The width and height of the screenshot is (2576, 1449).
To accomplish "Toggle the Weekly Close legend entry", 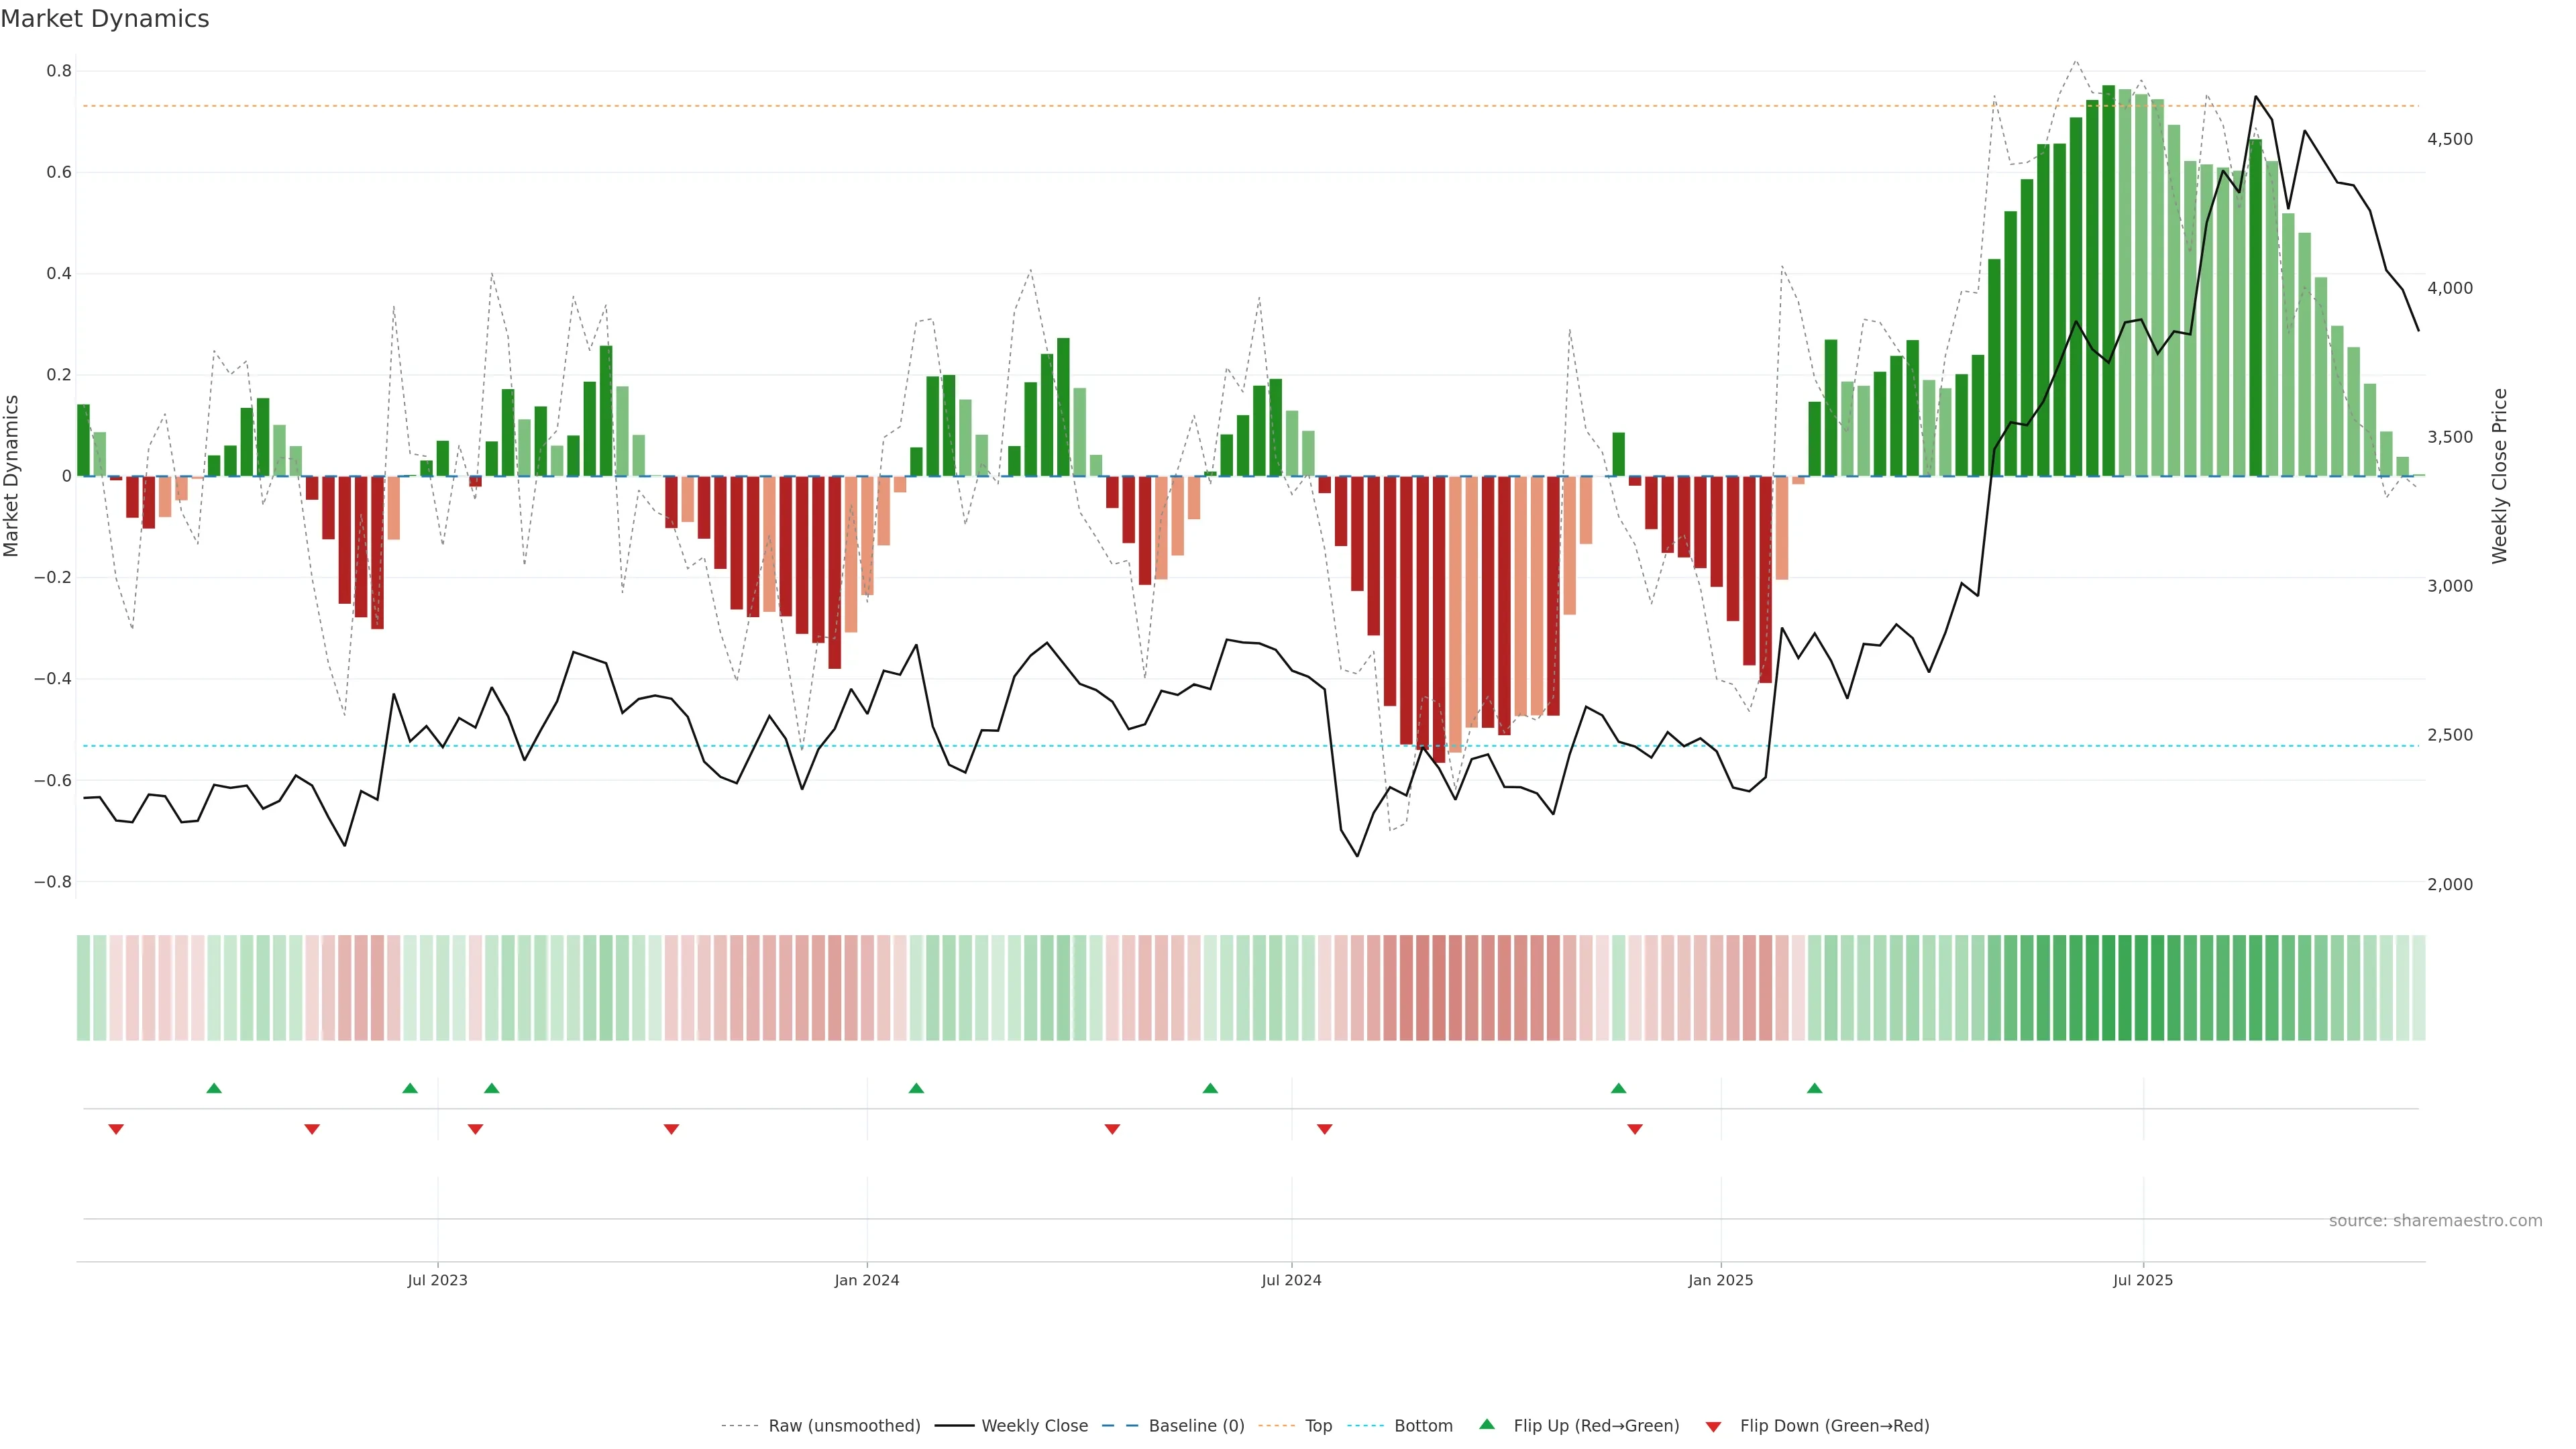I will point(1034,1426).
